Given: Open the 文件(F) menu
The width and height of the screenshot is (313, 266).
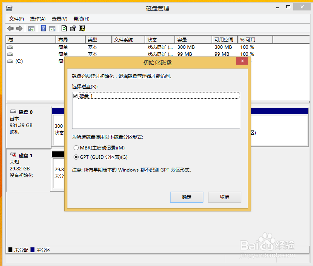Looking at the screenshot, I should coord(16,19).
